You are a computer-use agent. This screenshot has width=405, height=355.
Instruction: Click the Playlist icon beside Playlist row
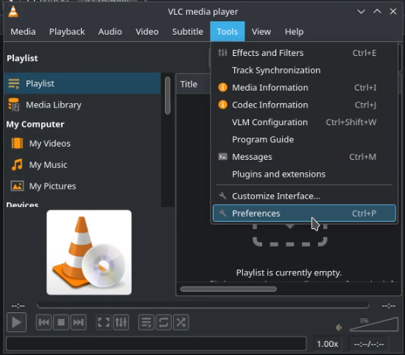point(14,84)
